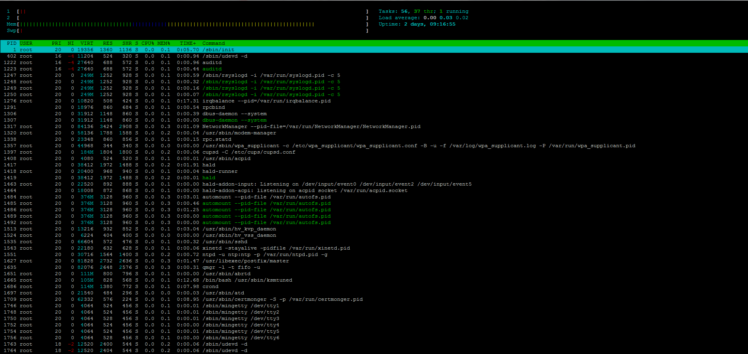Click the NI column header

click(71, 43)
